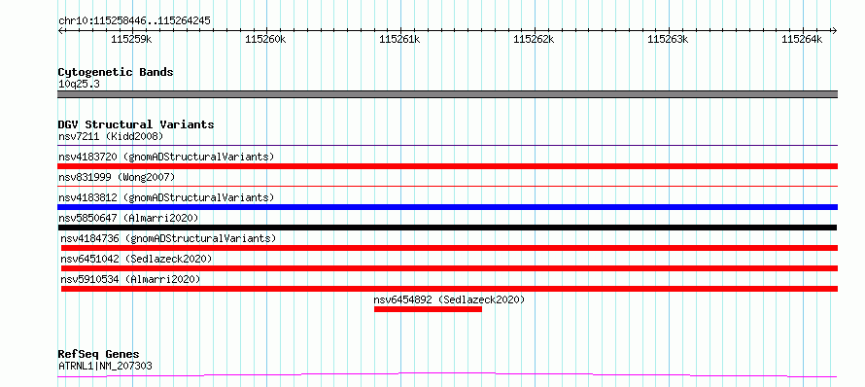865x387 pixels.
Task: Select the blue nsv4183812 variant bar
Action: coord(447,207)
